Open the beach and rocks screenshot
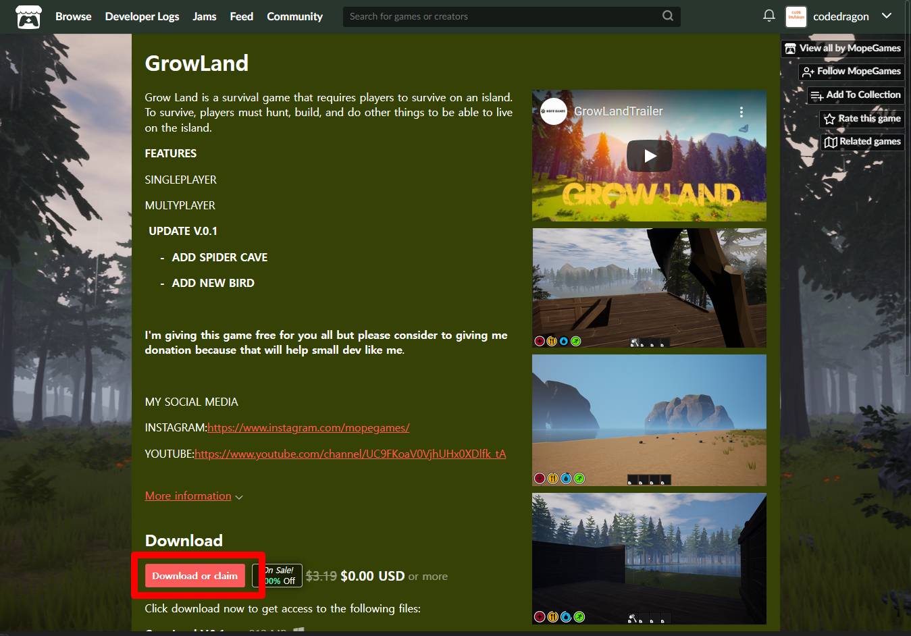Image resolution: width=911 pixels, height=636 pixels. click(x=649, y=420)
